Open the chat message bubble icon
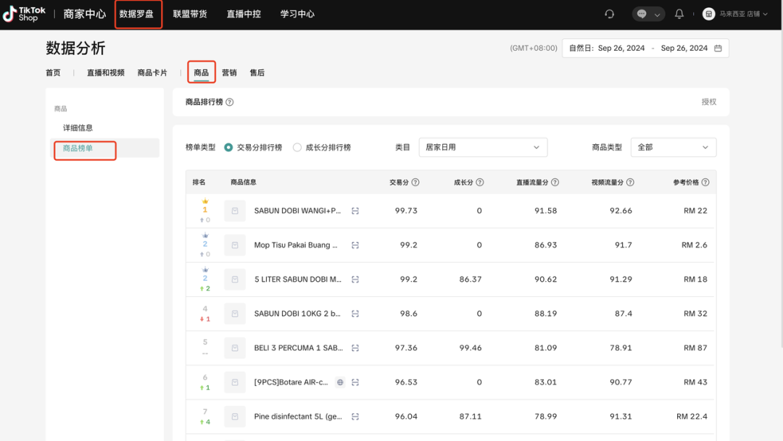 click(642, 14)
